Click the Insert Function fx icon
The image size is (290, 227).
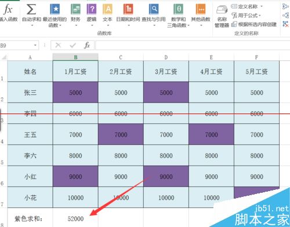pos(8,9)
